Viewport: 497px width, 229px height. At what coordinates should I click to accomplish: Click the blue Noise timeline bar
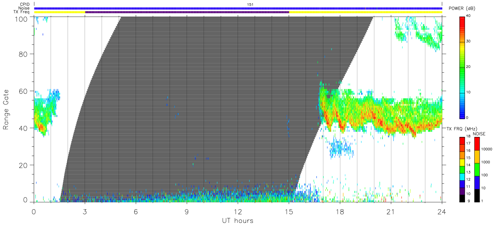pyautogui.click(x=238, y=8)
